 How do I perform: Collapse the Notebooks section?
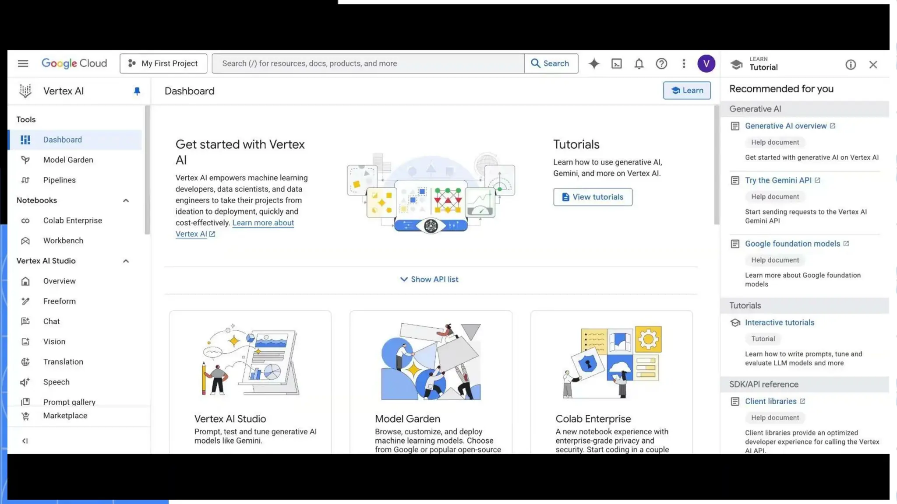click(x=126, y=200)
